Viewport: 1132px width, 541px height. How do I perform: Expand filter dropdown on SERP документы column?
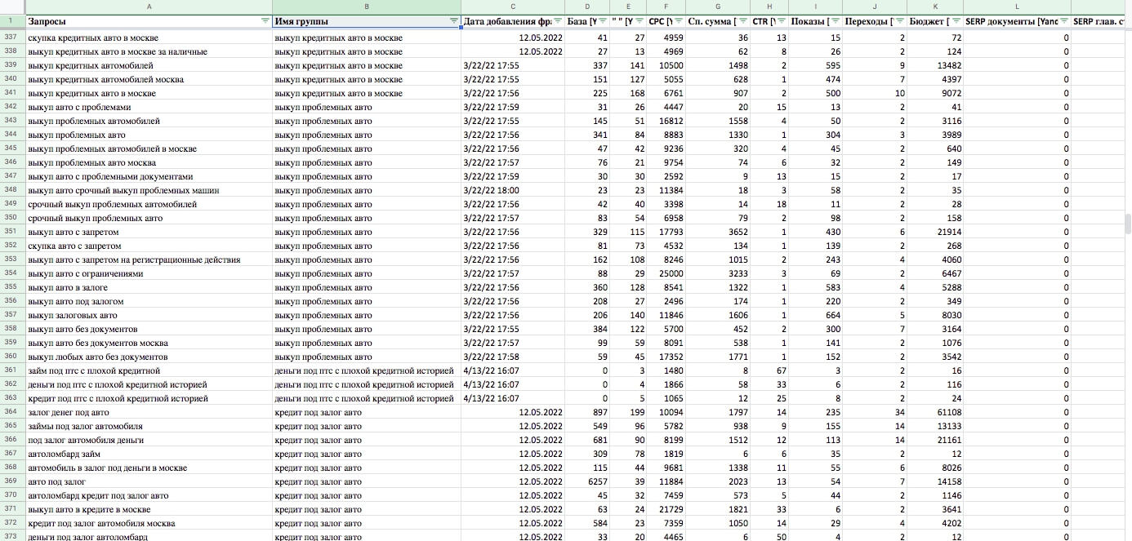(x=1063, y=20)
